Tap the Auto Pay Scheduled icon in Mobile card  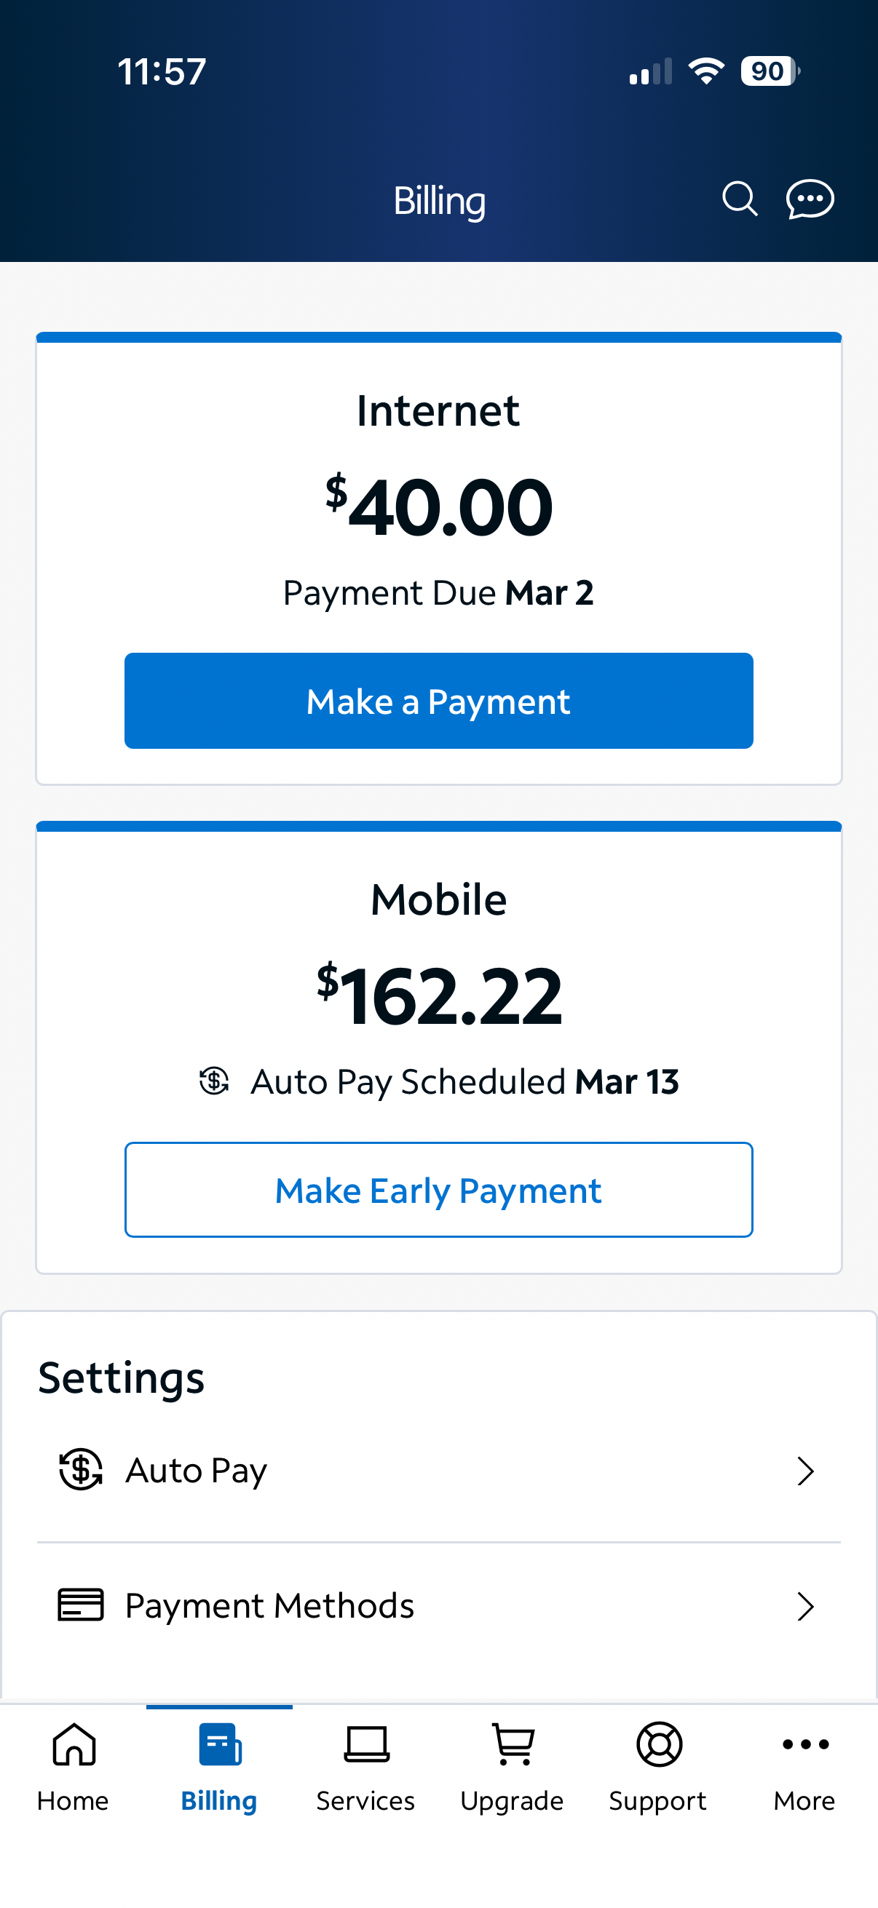coord(214,1081)
